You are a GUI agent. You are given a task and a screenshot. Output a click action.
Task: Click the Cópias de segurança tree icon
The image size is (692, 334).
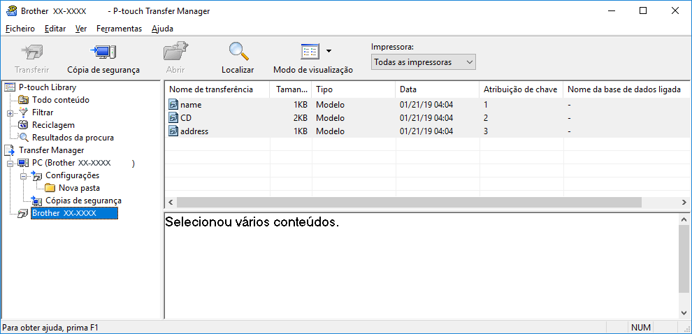coord(36,201)
